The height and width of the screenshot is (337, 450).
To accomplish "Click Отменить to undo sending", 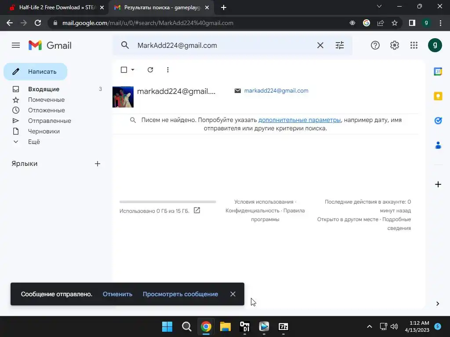I will pyautogui.click(x=117, y=294).
